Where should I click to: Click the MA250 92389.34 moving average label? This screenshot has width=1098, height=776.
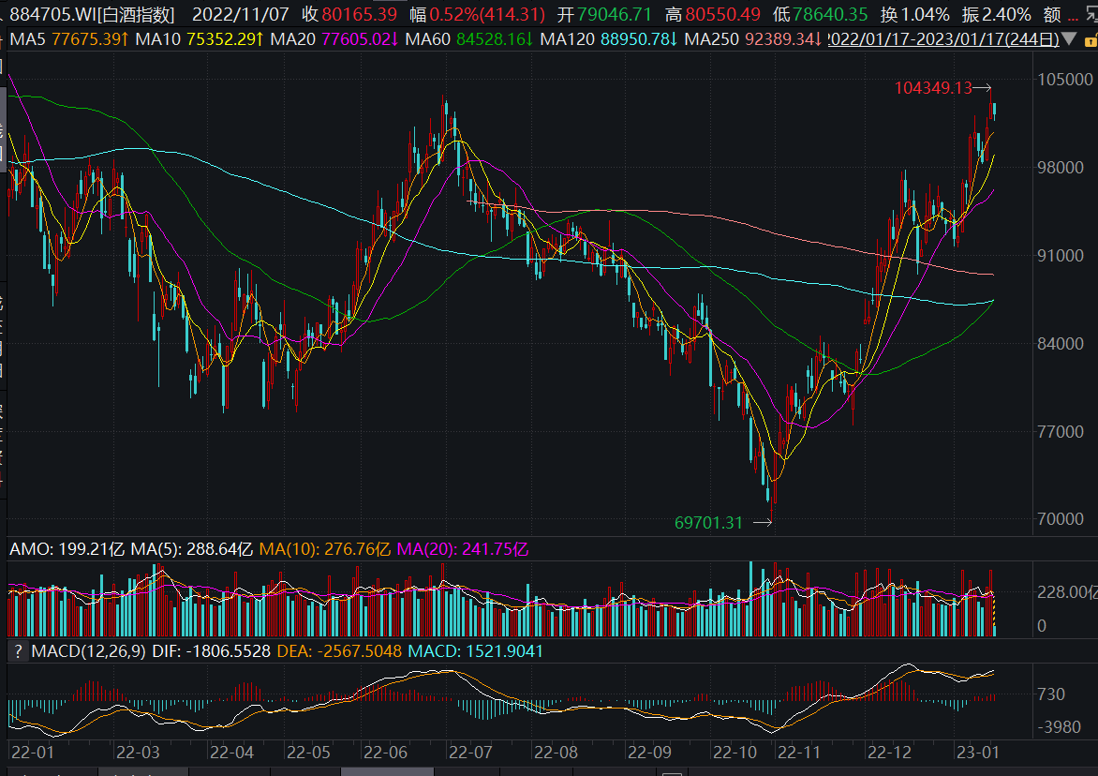click(753, 39)
